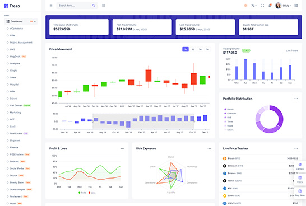The width and height of the screenshot is (306, 206).
Task: Toggle Bitcoin in Portfolio Distribution legend
Action: tap(229, 109)
